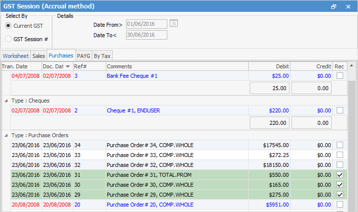358x212 pixels.
Task: Select the Bank Fee Cheque #1 row
Action: (176, 76)
